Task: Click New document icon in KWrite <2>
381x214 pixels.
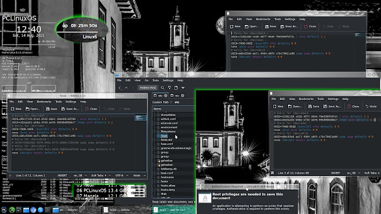Action: tap(16, 109)
